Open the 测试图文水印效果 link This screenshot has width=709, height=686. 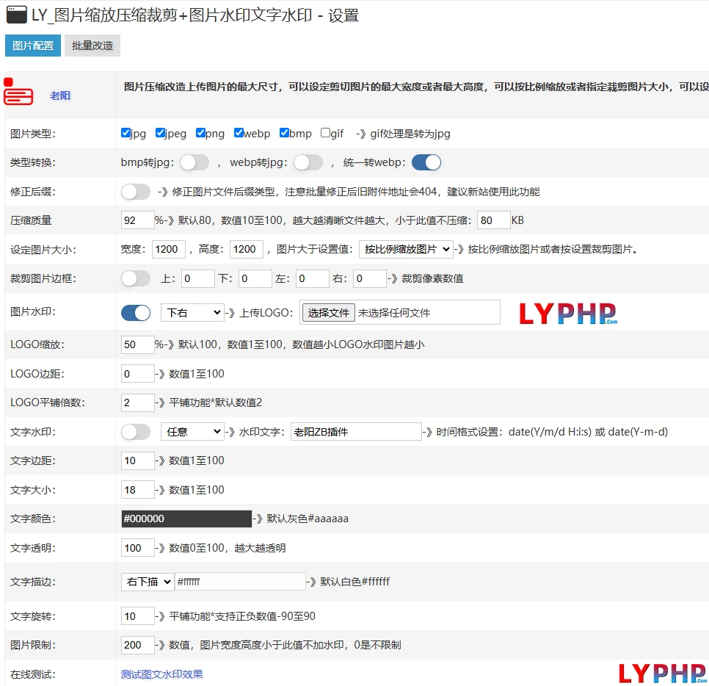(161, 674)
